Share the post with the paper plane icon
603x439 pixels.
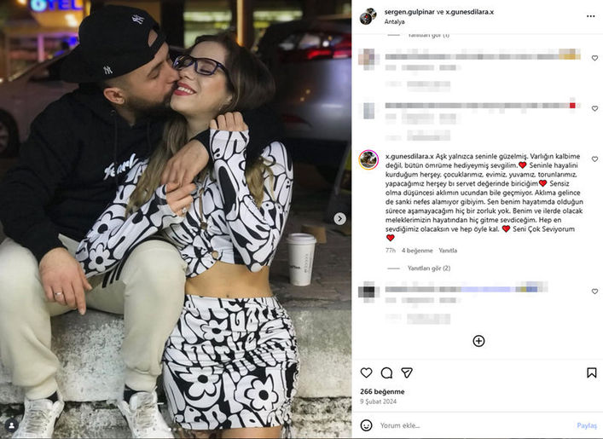coord(407,373)
